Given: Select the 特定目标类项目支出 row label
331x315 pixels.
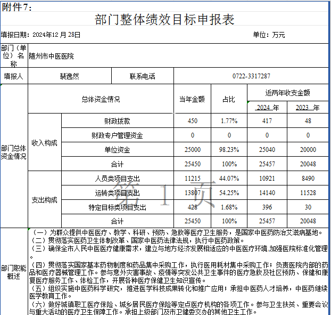Looking at the screenshot, I should (x=117, y=207).
